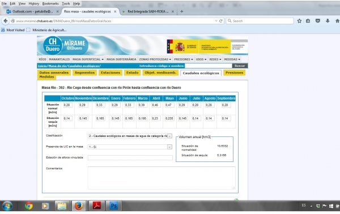Open Photoshop from the taskbar
340x214 pixels.
click(x=113, y=206)
